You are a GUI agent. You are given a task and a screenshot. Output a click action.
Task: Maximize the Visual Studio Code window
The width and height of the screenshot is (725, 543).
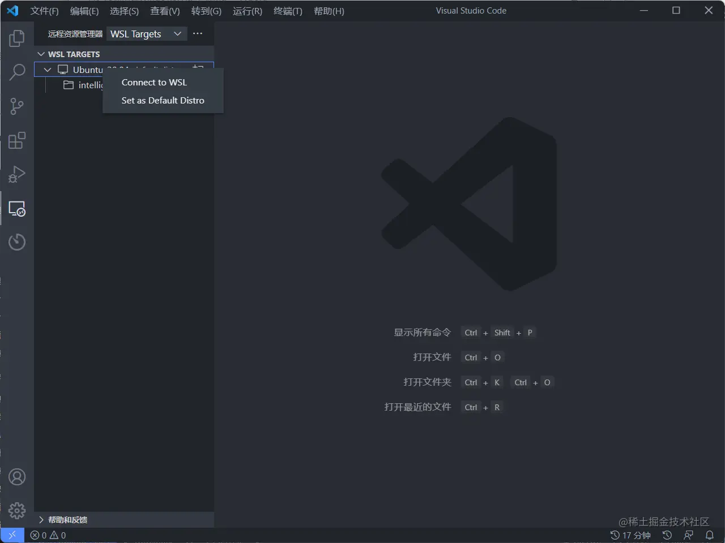[676, 11]
